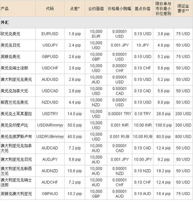Select the USDTRY code cell
The image size is (193, 202).
coord(50,114)
